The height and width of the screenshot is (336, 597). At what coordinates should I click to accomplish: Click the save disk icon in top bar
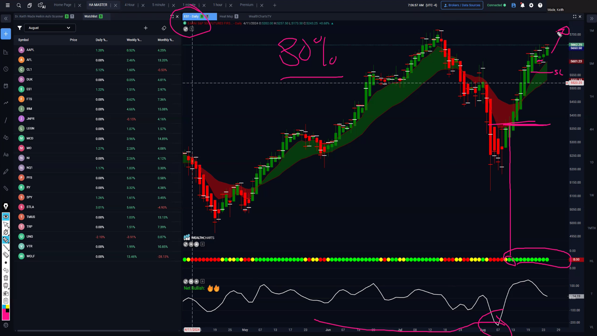tap(514, 5)
